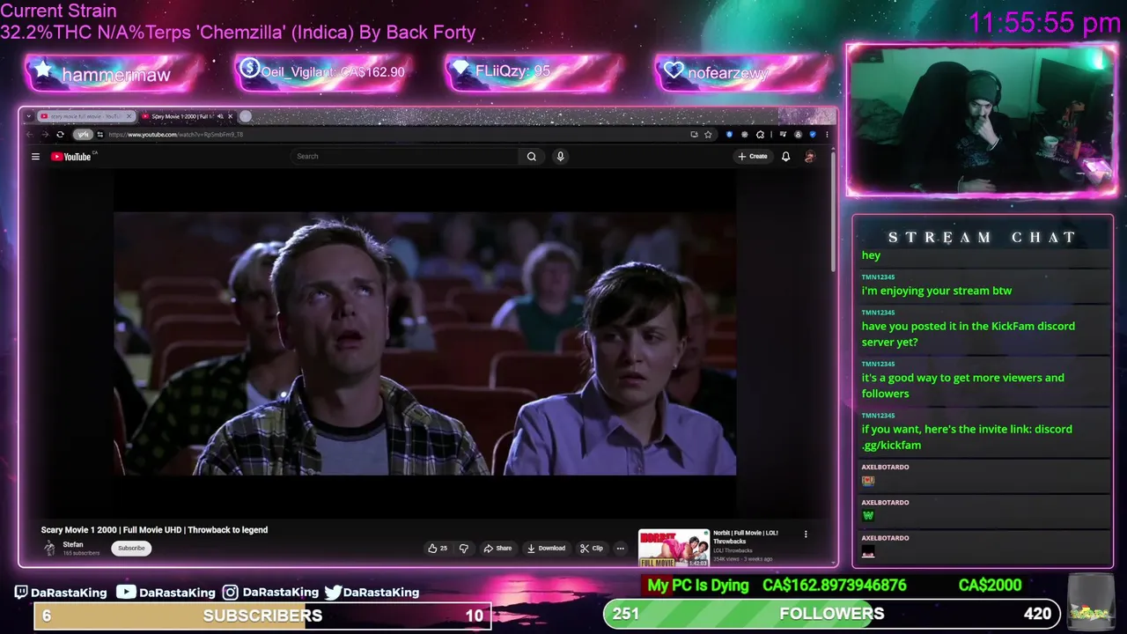Close the 'Scary Movie 1 2000' tab
Viewport: 1127px width, 634px height.
tap(231, 116)
